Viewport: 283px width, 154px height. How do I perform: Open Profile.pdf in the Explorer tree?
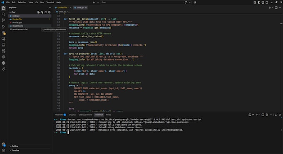30,22
